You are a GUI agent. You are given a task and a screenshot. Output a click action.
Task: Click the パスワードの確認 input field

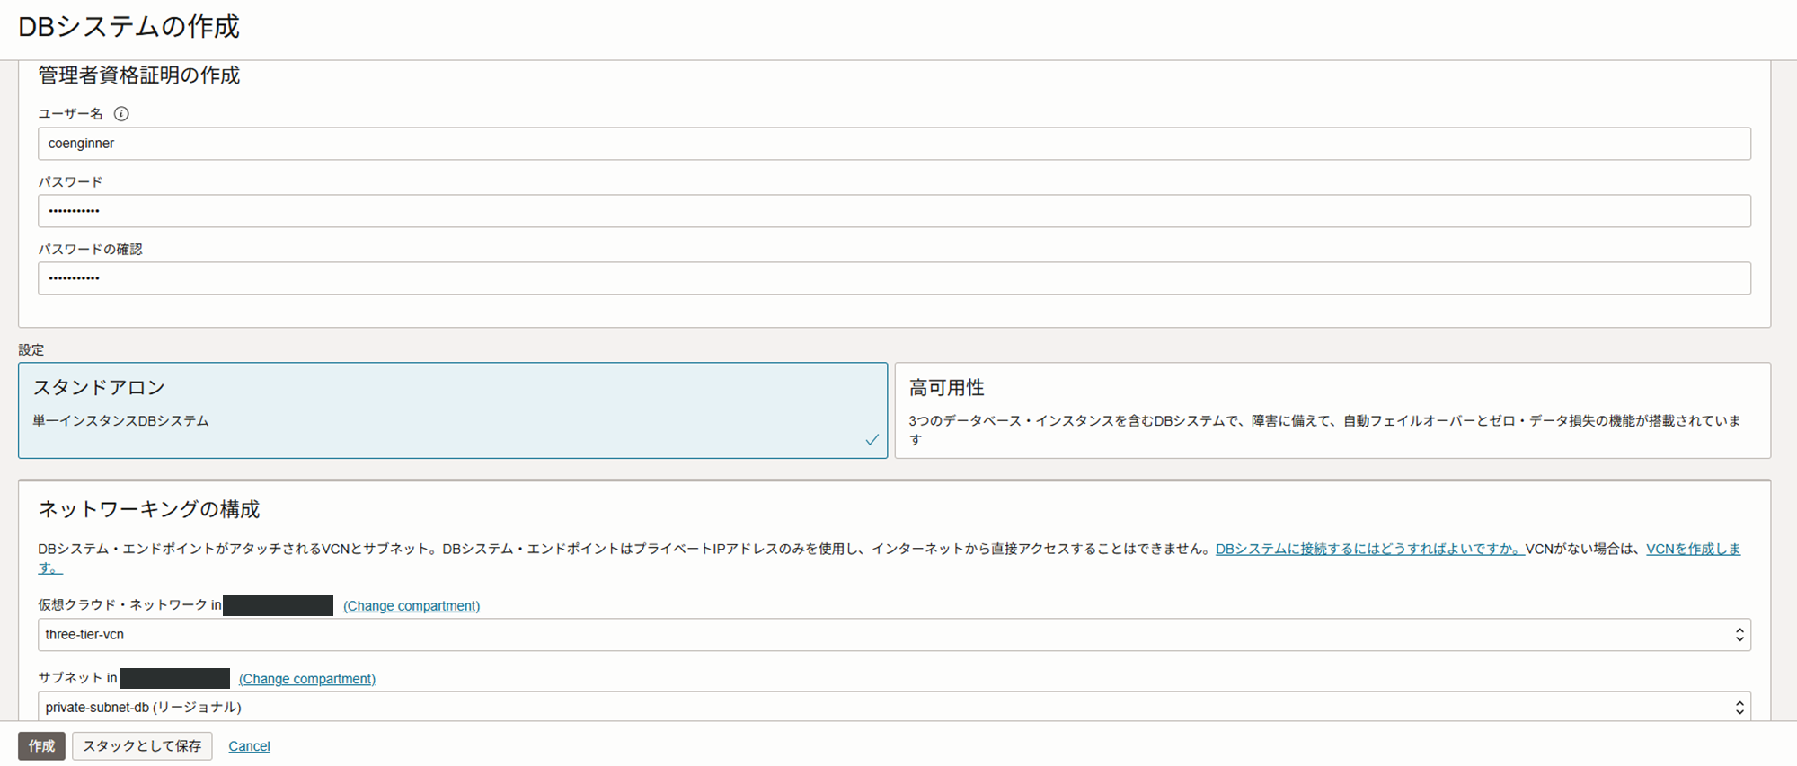[894, 278]
